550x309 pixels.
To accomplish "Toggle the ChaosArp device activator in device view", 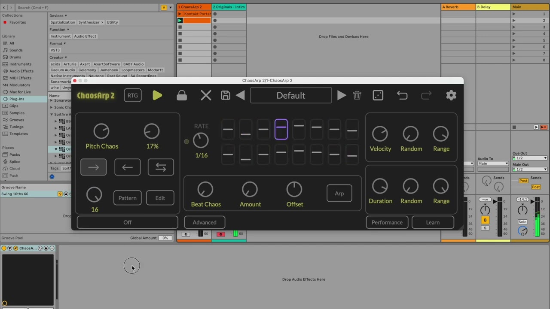I will click(x=4, y=248).
